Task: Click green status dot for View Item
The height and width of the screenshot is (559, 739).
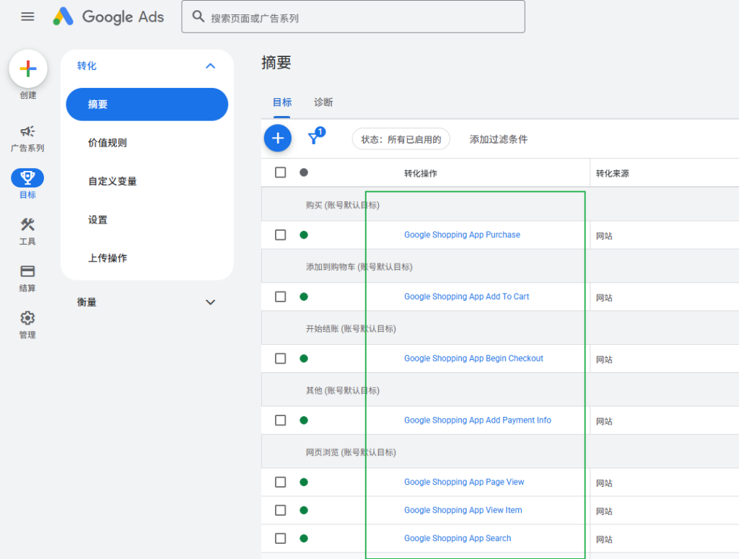Action: pos(304,510)
